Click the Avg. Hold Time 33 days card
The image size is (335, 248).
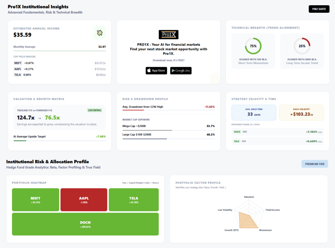coord(254,112)
